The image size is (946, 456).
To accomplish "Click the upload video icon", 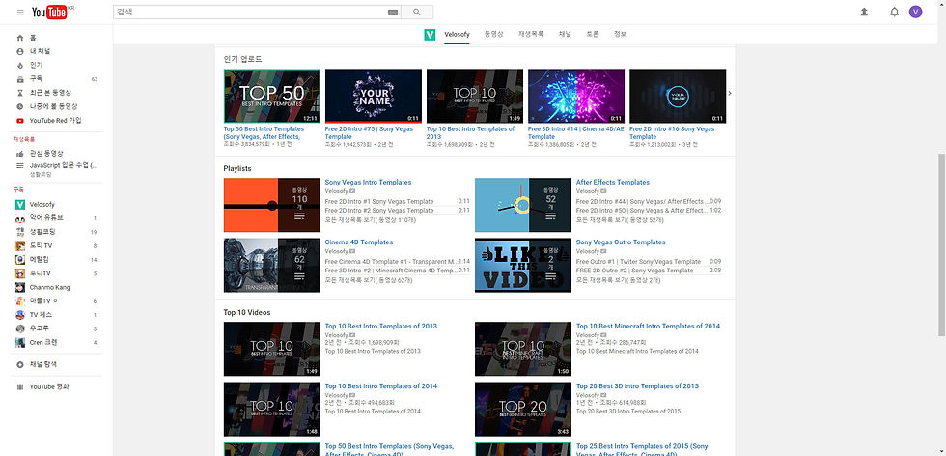I will click(864, 13).
